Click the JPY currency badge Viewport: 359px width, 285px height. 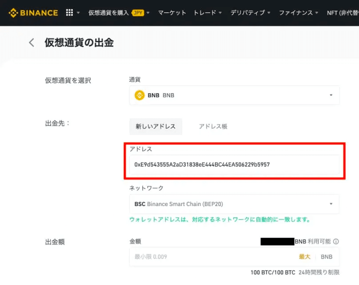(x=138, y=13)
